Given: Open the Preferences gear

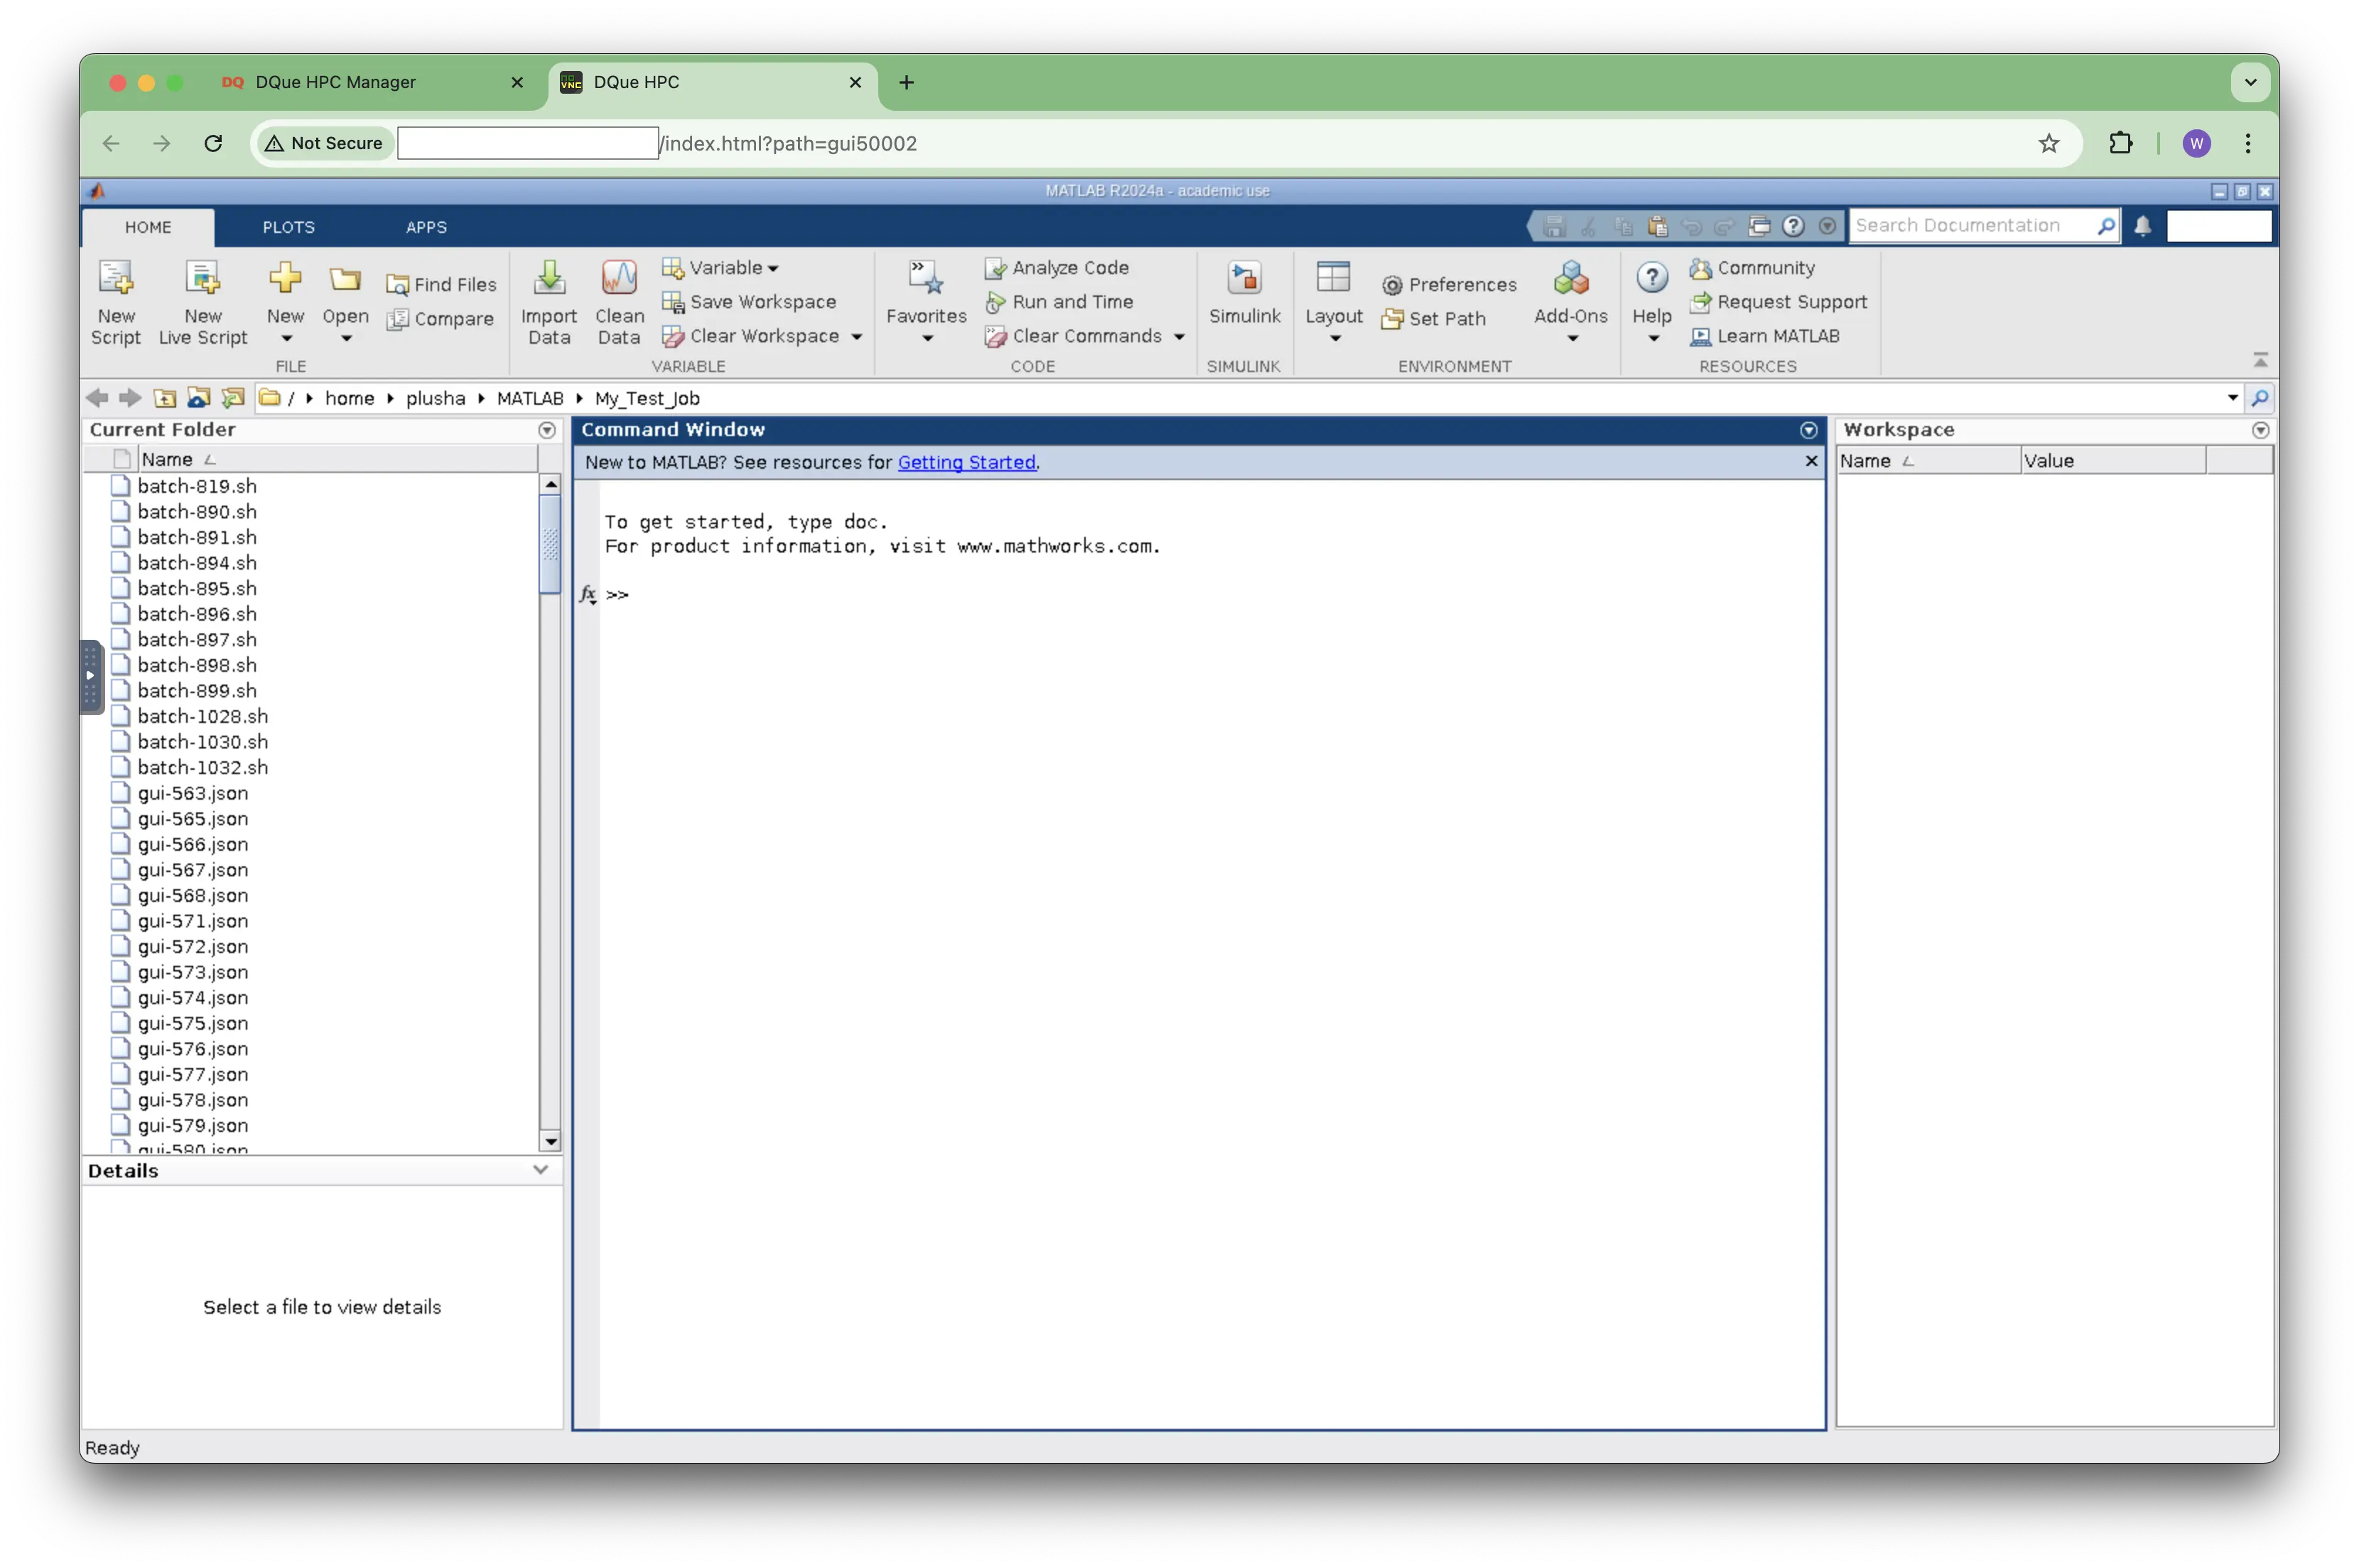Looking at the screenshot, I should pos(1391,286).
